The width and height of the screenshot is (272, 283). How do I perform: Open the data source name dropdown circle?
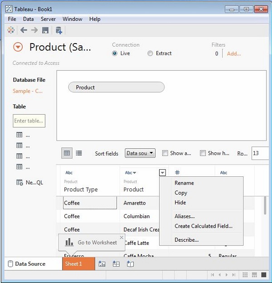click(18, 47)
